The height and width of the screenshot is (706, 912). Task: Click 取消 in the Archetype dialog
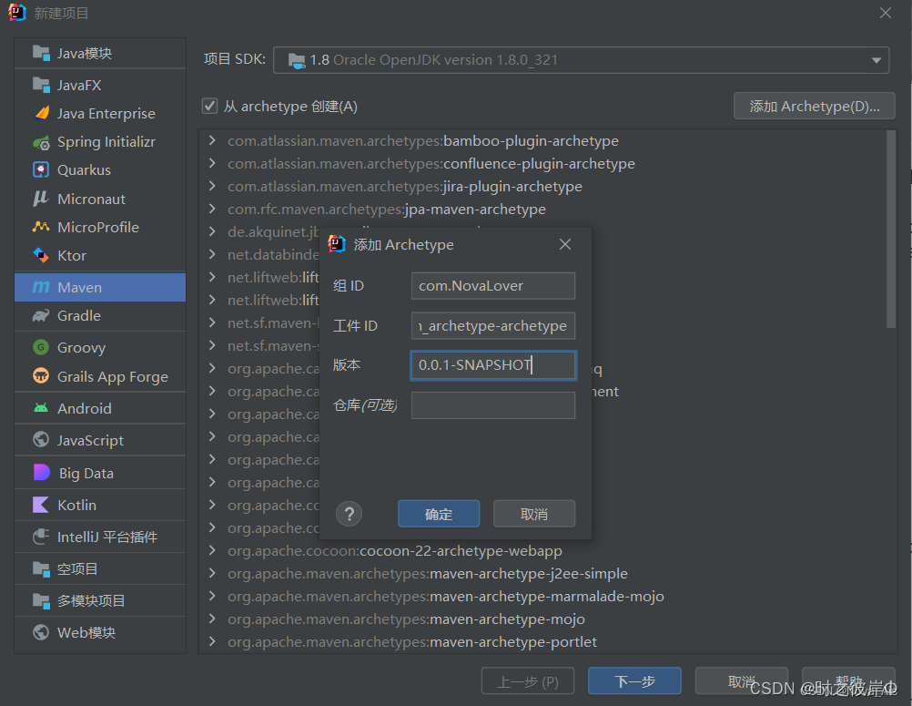click(534, 514)
